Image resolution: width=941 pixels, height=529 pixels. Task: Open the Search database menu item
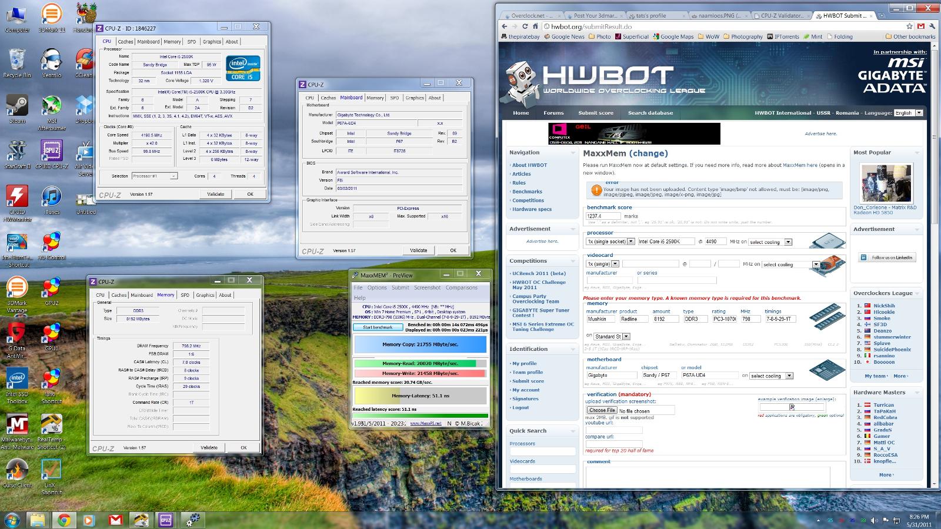coord(650,113)
